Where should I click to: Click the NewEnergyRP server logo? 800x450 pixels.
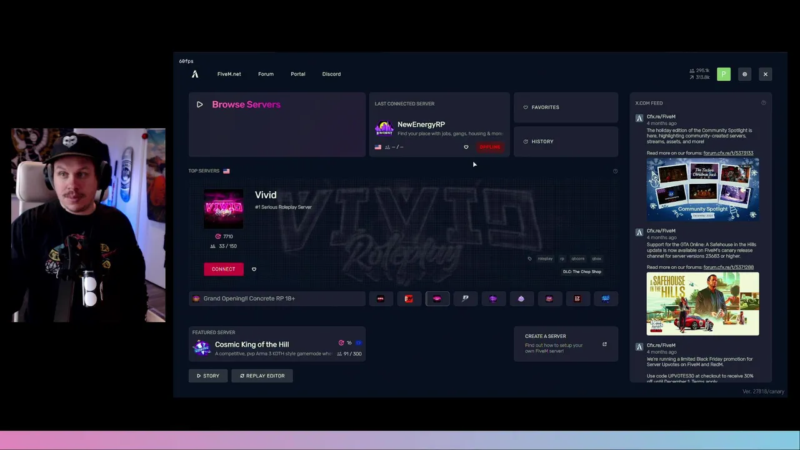click(384, 128)
